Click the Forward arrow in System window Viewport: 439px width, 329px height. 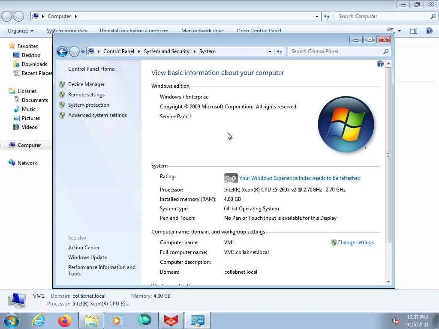click(x=74, y=51)
